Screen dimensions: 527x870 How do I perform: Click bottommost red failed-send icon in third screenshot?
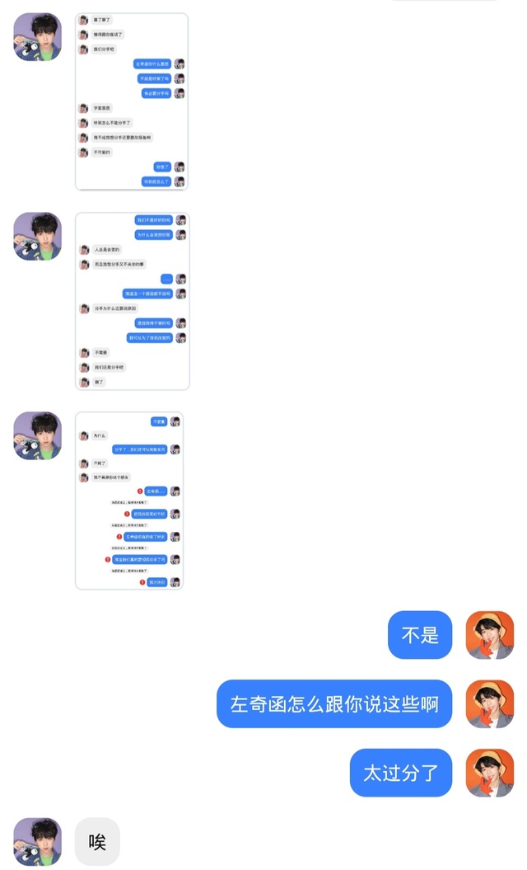[x=142, y=582]
